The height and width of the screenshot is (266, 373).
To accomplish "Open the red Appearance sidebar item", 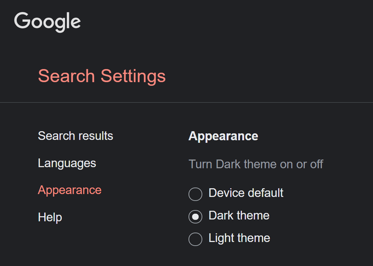I will point(69,190).
